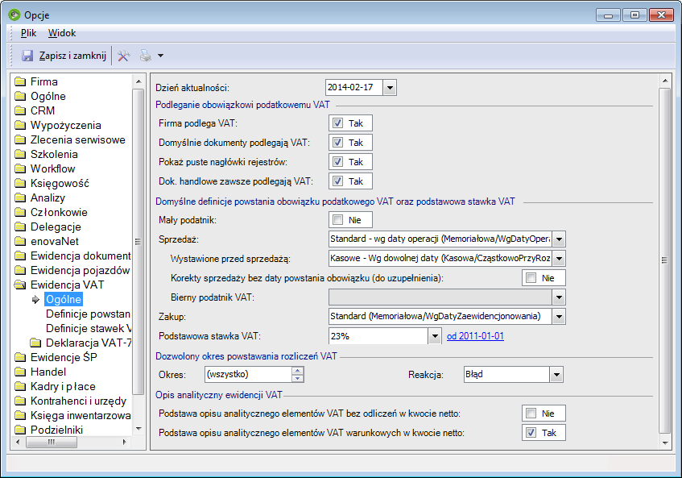
Task: Open Ewidencja pojazdów in the tree
Action: tap(80, 270)
